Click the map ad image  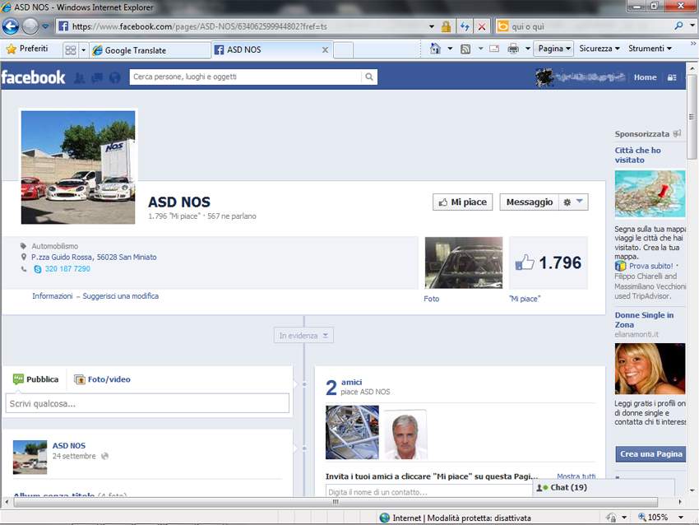point(650,193)
